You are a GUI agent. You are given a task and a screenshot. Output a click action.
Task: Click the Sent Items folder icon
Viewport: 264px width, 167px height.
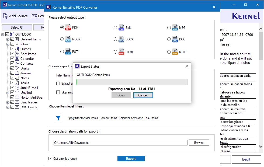point(17,54)
